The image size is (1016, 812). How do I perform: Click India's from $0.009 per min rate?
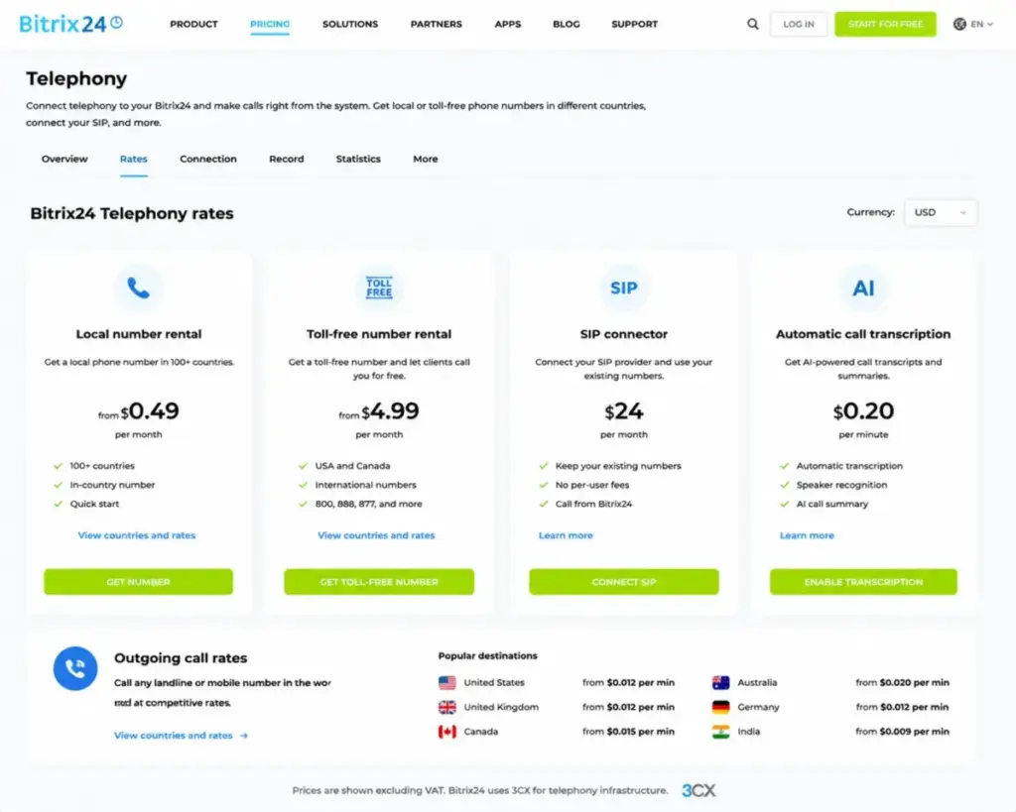[902, 732]
